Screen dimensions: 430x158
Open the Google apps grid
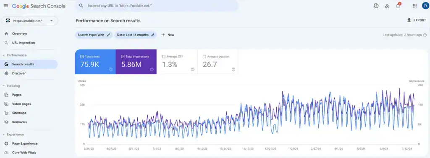[414, 6]
